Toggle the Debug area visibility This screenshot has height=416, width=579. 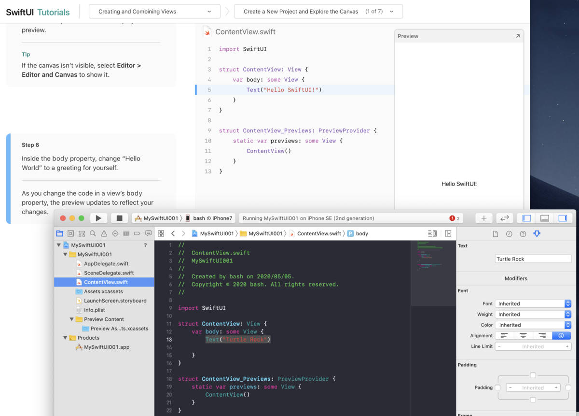[x=545, y=218]
